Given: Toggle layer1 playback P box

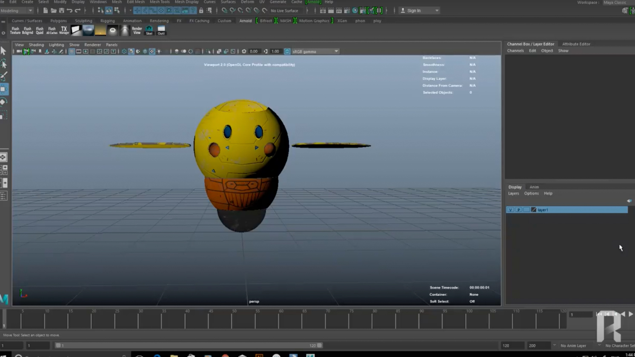Looking at the screenshot, I should pyautogui.click(x=518, y=210).
